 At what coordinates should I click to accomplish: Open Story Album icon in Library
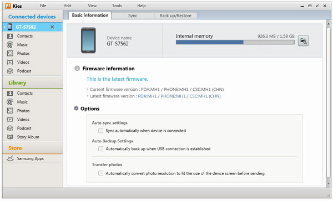point(10,137)
